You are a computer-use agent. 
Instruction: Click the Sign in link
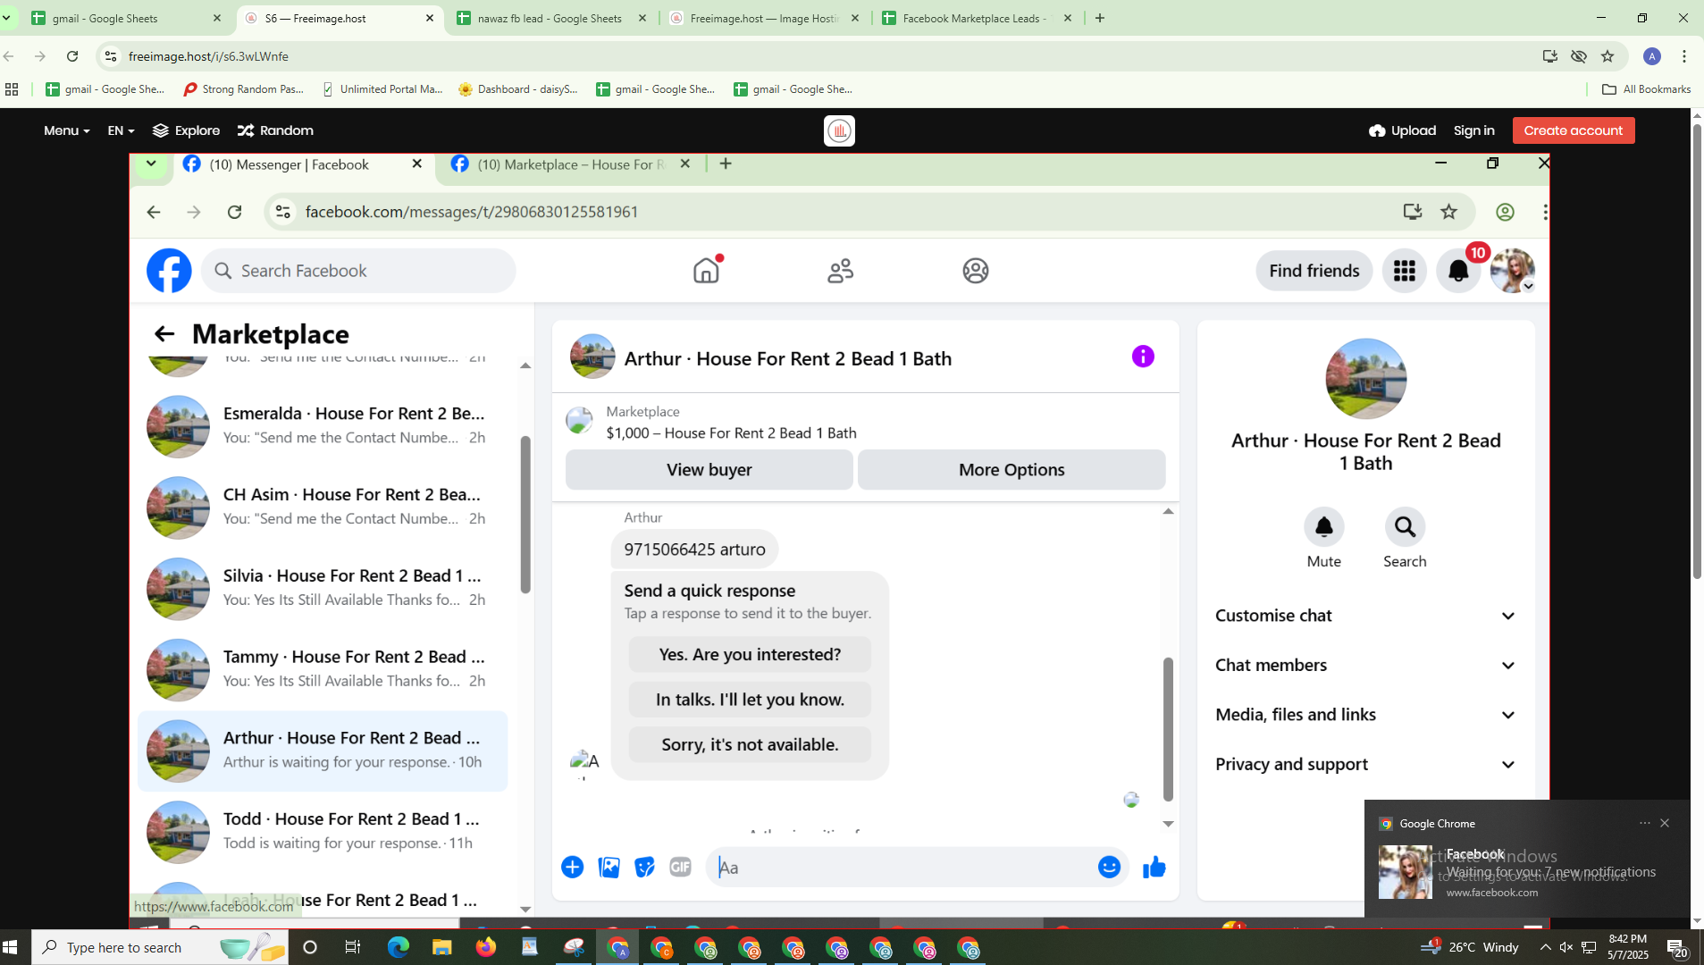pos(1473,130)
